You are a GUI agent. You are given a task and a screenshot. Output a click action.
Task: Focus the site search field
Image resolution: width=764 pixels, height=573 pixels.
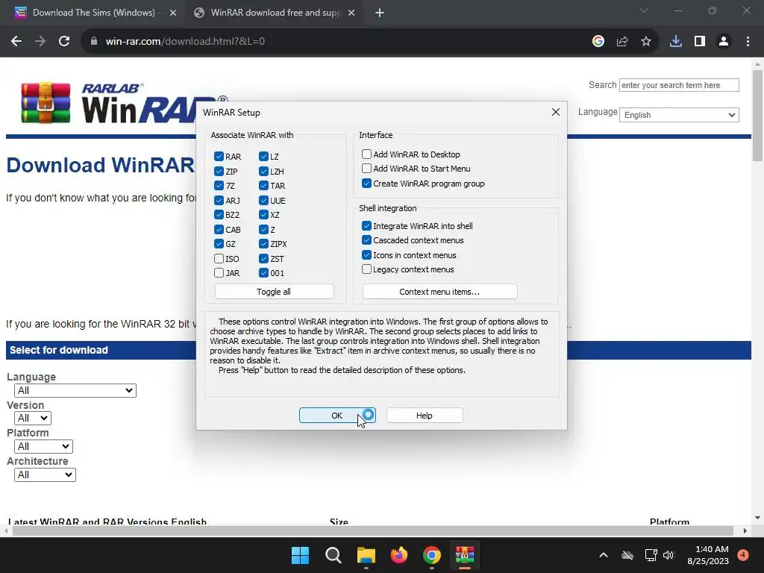click(x=679, y=85)
